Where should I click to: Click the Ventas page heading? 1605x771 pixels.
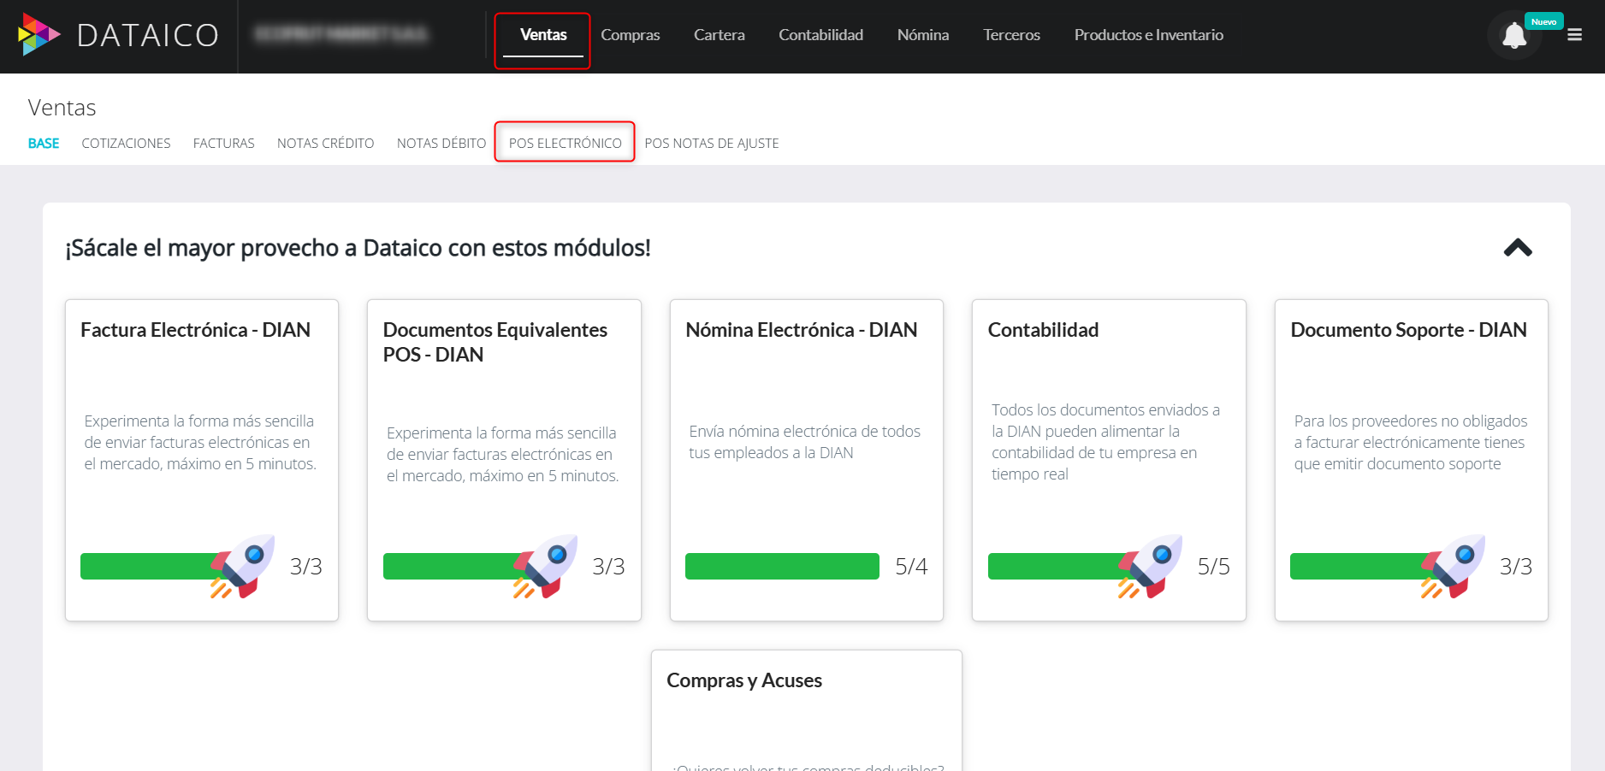62,108
